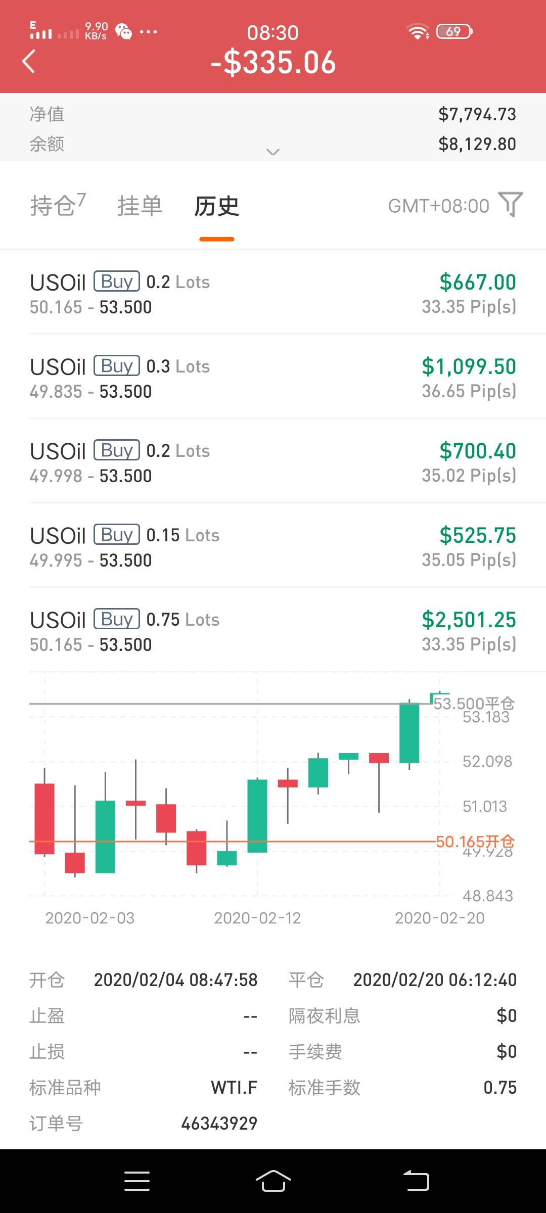
Task: Open the history filter funnel icon
Action: (510, 205)
